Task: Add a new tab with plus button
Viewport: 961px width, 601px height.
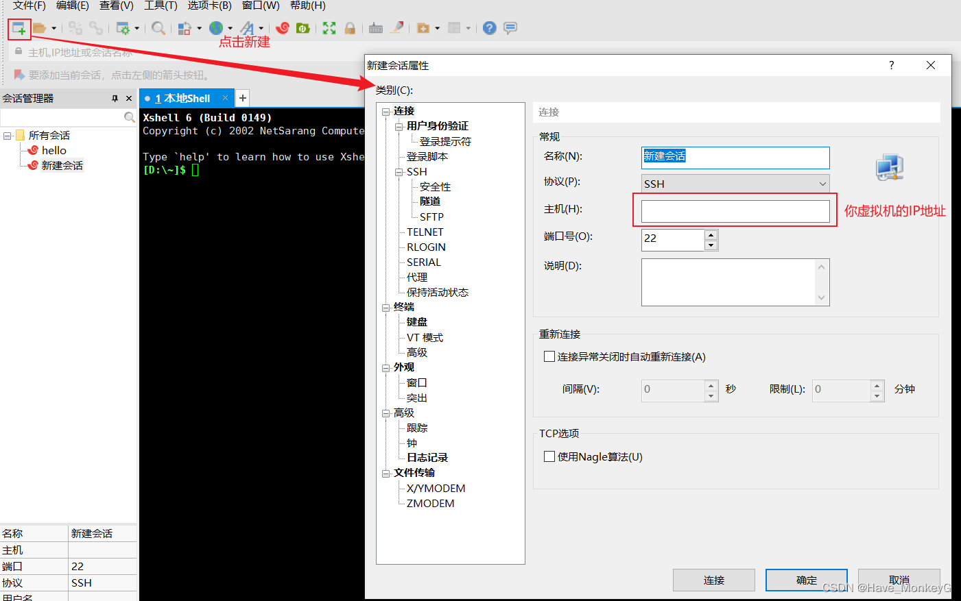Action: pyautogui.click(x=243, y=98)
